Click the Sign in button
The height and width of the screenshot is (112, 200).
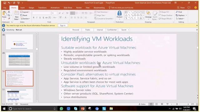(62, 26)
